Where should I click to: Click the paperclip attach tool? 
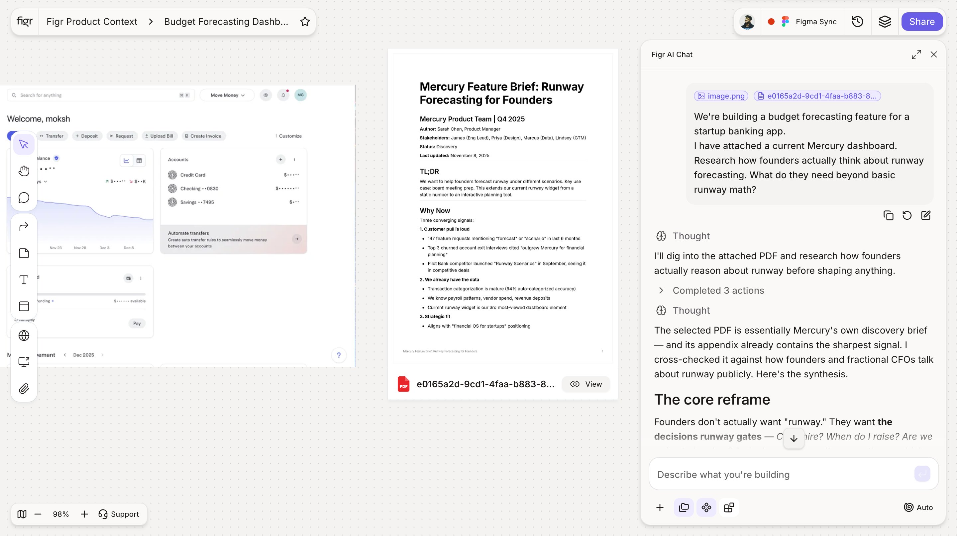24,389
